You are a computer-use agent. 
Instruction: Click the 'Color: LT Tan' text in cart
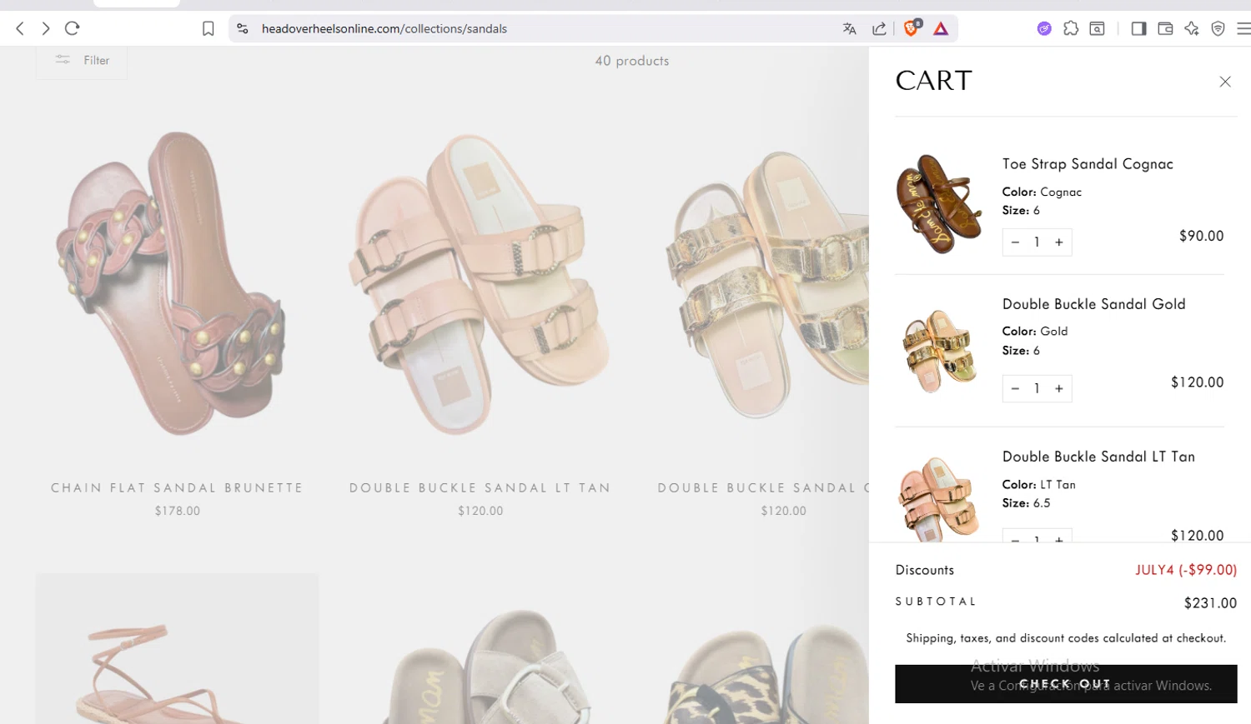point(1039,484)
